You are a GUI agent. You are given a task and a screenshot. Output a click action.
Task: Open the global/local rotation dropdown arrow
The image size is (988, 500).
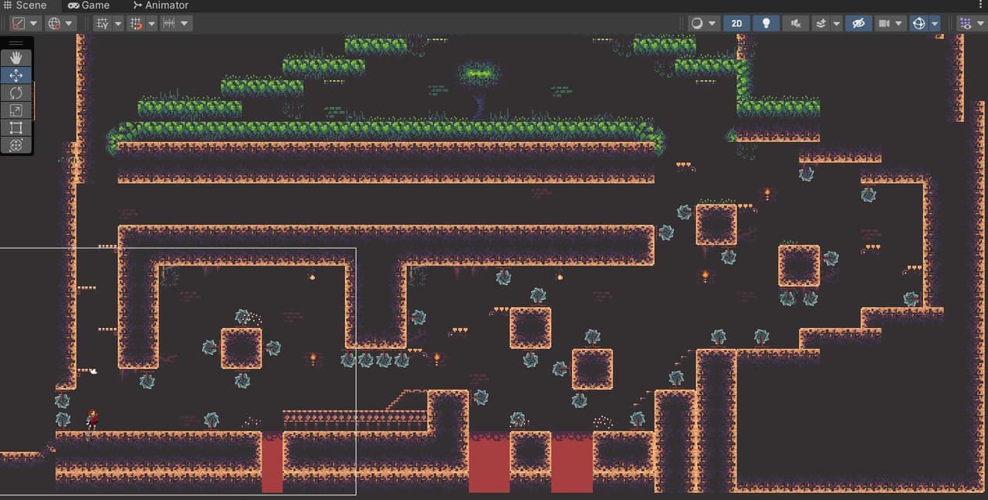click(69, 23)
